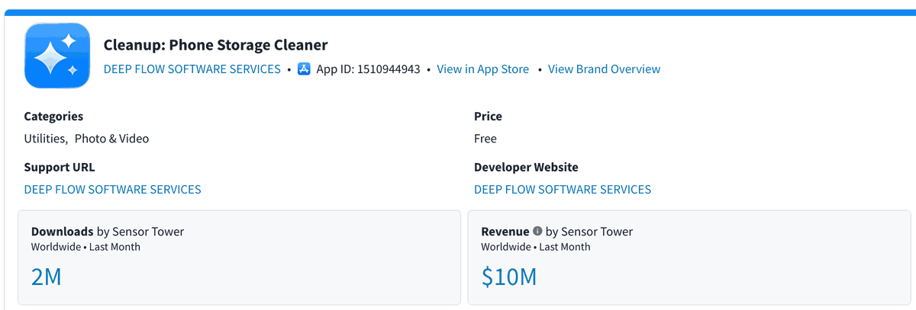Screen dimensions: 916x310
Task: Click the Photo & Video category text
Action: click(x=111, y=139)
